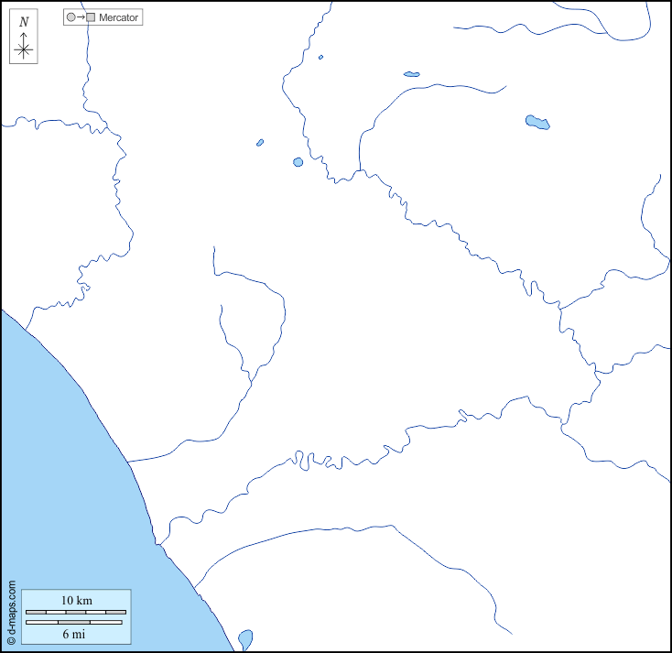
Task: Click the tiny lake dot near the top river
Action: click(x=321, y=58)
